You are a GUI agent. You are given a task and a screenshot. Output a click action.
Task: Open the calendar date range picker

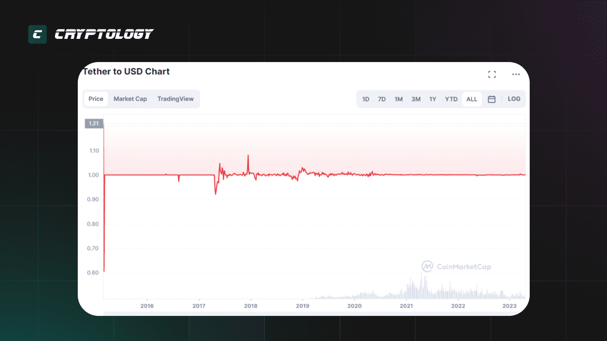pos(492,99)
